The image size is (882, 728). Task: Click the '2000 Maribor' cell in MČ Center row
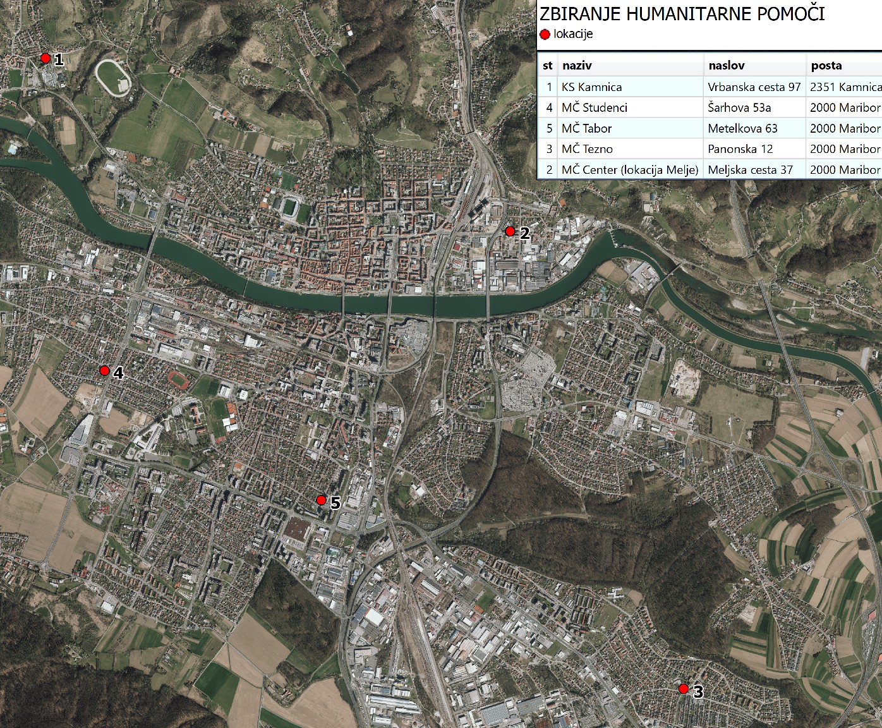(844, 169)
